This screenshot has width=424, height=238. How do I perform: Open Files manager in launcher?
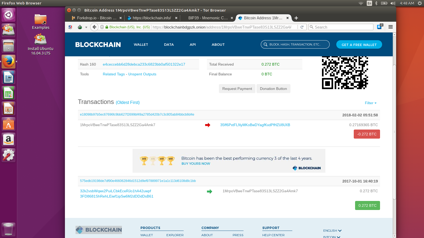[8, 46]
